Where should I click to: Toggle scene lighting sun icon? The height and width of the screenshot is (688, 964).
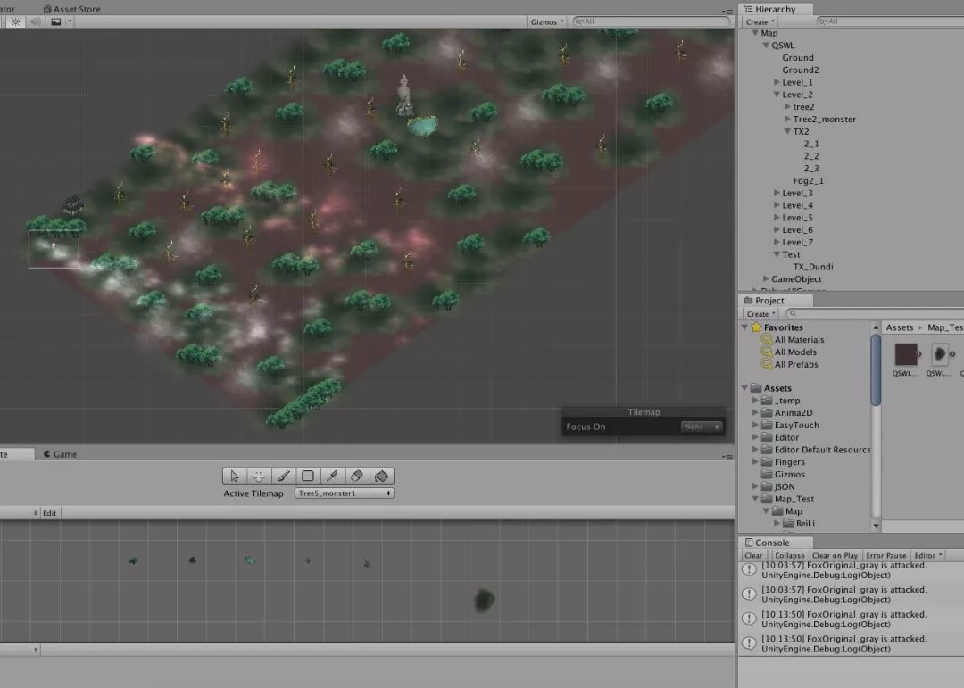click(15, 21)
